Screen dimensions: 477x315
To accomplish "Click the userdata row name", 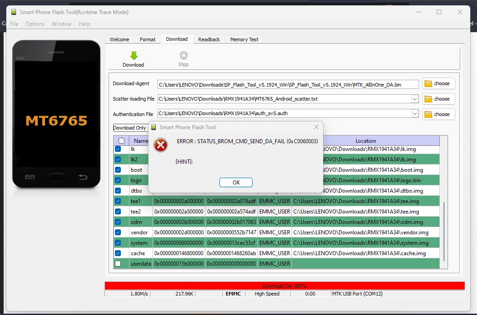I will pos(141,263).
